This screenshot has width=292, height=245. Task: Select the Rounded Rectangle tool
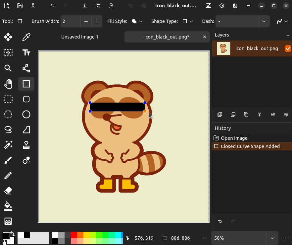click(26, 99)
